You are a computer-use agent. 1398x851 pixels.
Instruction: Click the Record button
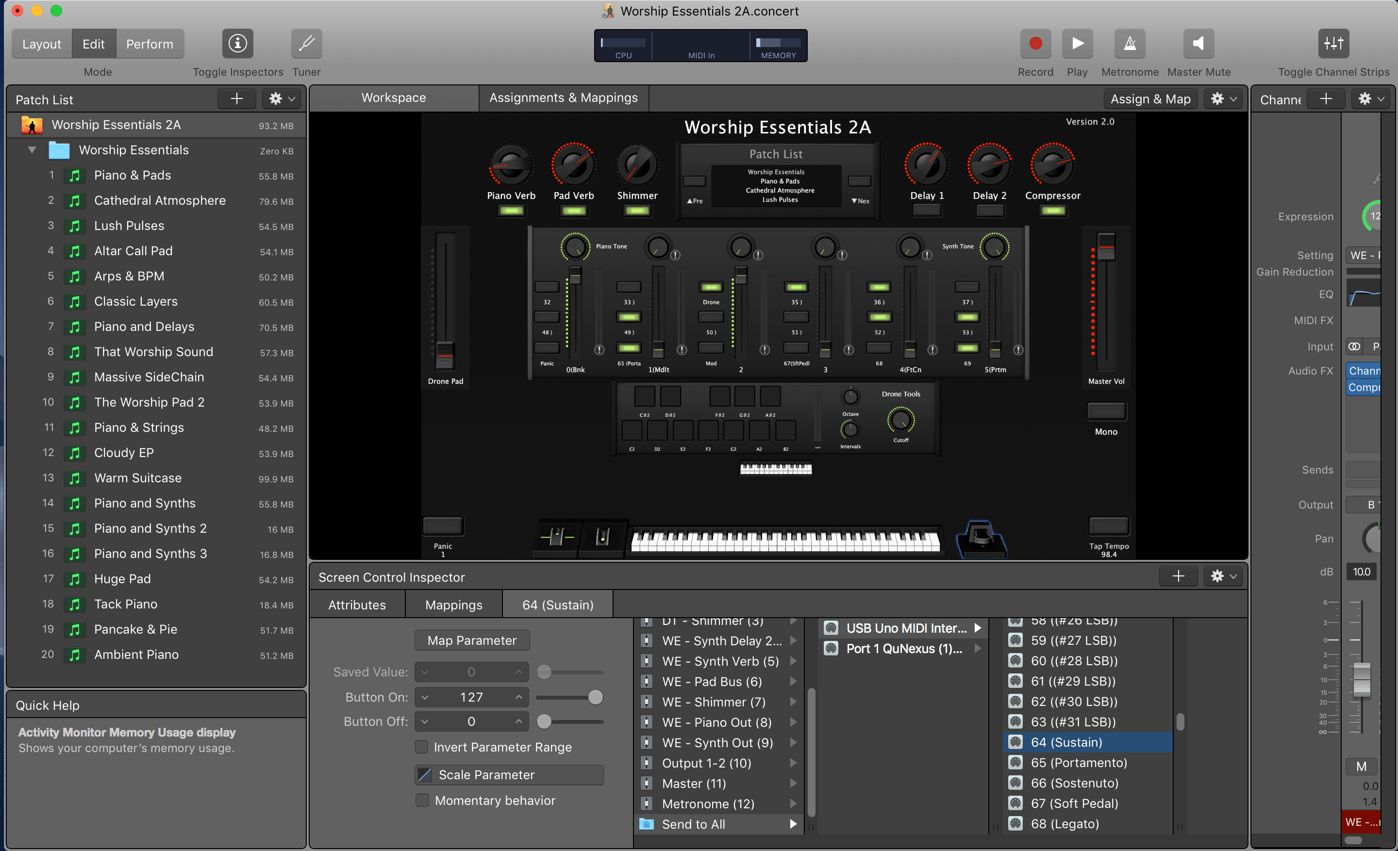[1035, 43]
